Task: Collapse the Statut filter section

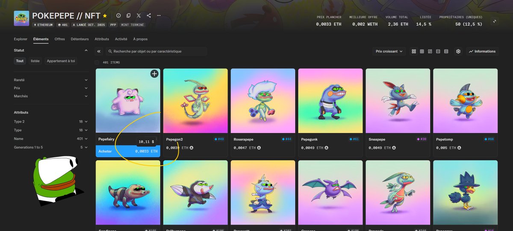Action: pyautogui.click(x=86, y=50)
